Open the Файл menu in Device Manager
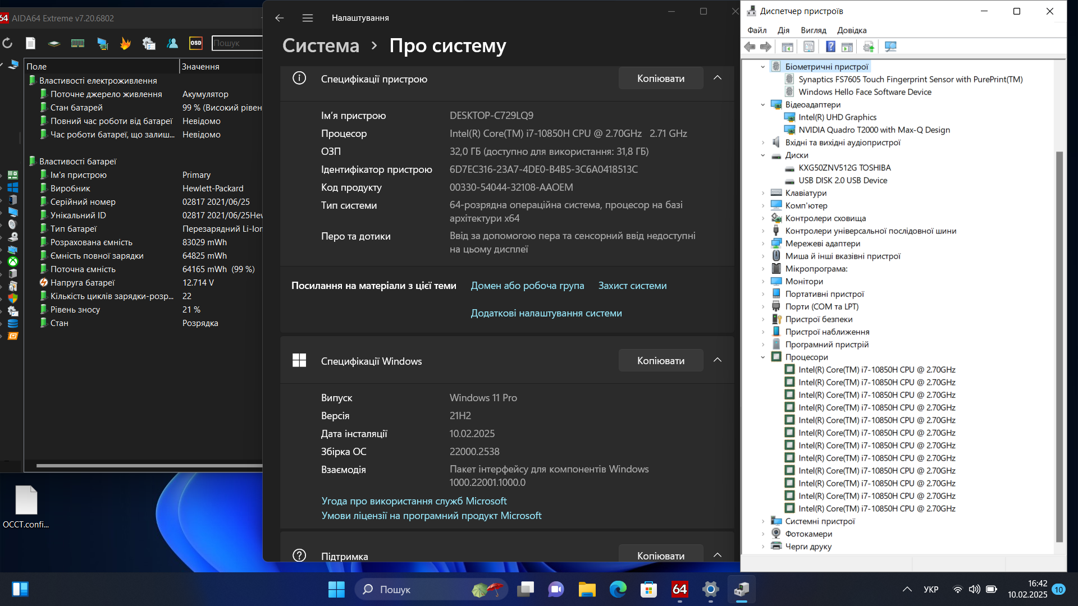 (x=757, y=30)
